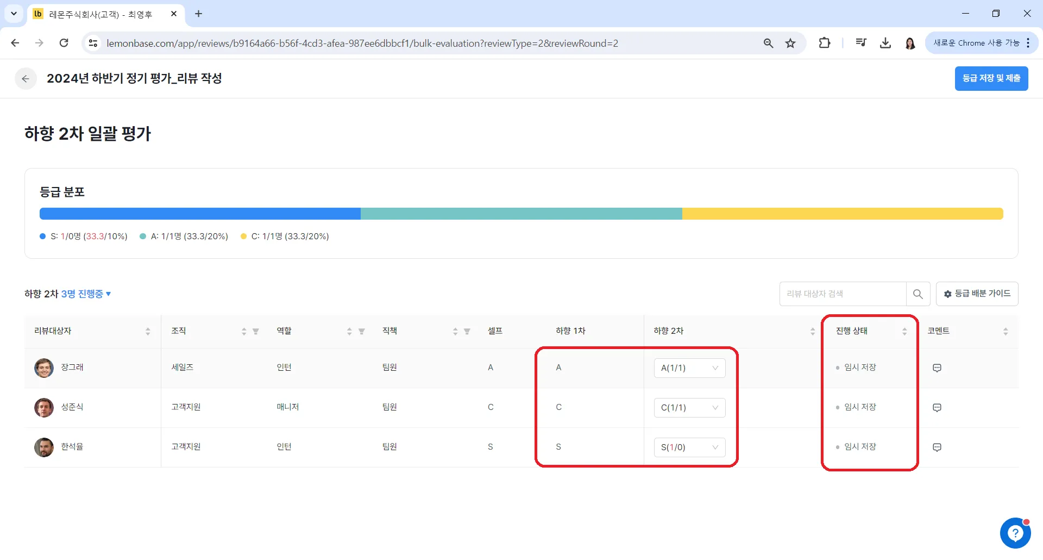
Task: Open grade dropdown C(1/1) for 성준식
Action: point(690,408)
